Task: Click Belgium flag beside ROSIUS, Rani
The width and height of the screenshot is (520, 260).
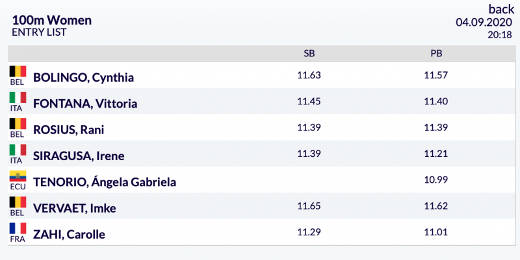Action: (18, 124)
